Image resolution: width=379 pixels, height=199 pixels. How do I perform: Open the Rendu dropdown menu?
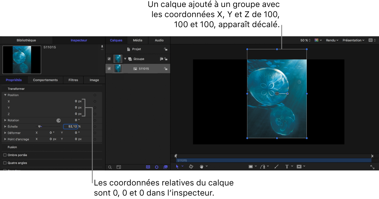(x=332, y=40)
